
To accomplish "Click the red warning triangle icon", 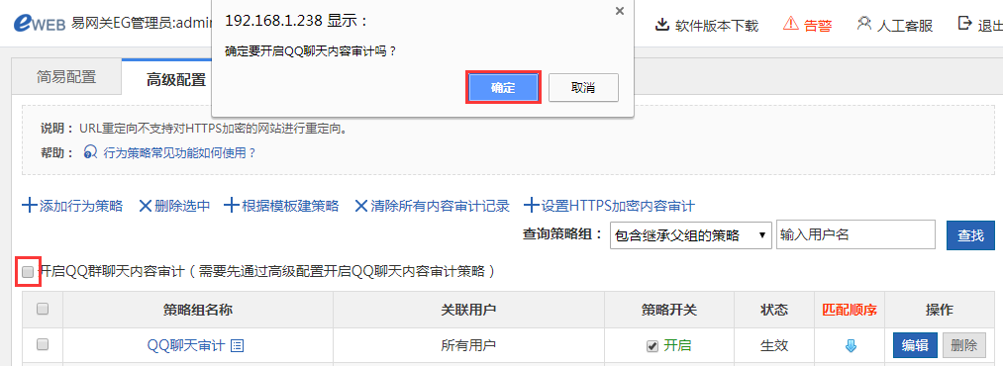I will pyautogui.click(x=791, y=25).
